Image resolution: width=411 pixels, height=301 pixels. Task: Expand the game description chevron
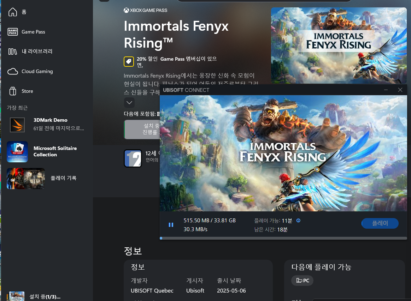click(x=129, y=103)
